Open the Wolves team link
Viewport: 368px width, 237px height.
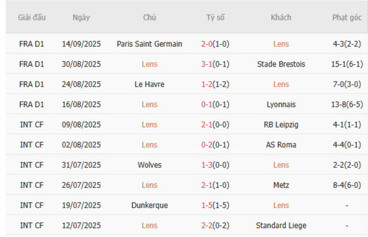coord(149,165)
